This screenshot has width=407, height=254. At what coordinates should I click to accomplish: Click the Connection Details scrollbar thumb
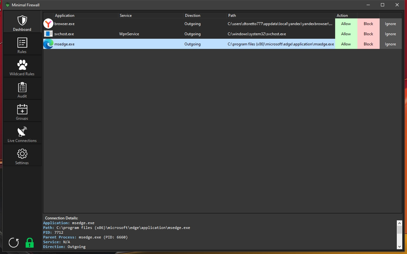[399, 230]
